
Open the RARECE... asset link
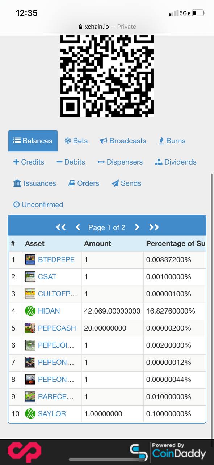[x=56, y=396]
